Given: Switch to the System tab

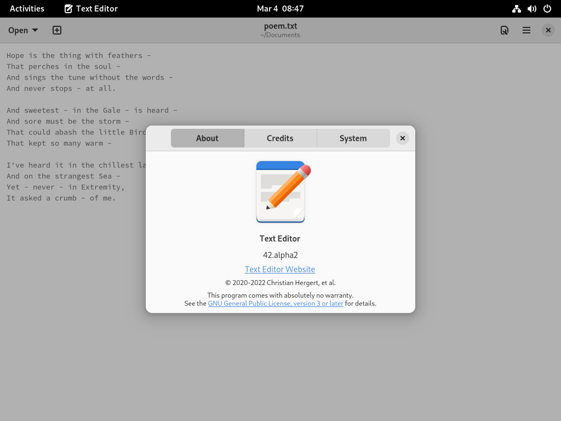Looking at the screenshot, I should 353,138.
